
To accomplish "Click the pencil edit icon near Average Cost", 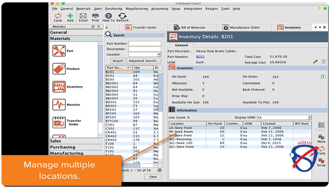I will click(315, 61).
